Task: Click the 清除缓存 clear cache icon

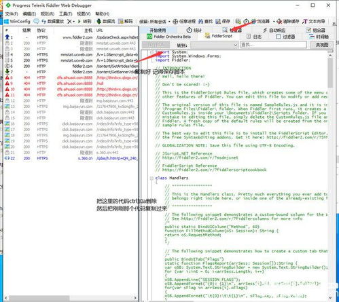Action: click(x=279, y=22)
